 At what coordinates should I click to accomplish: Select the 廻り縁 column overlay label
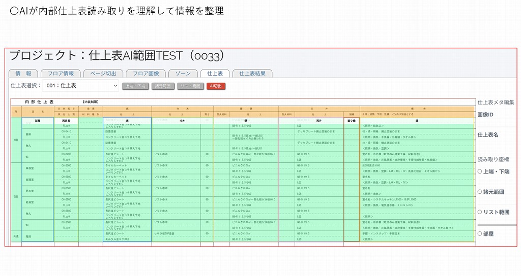coord(352,121)
